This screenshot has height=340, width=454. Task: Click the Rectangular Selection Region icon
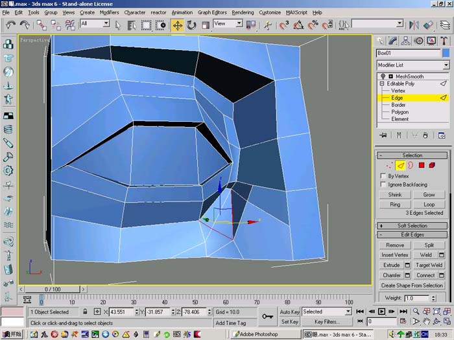click(146, 25)
